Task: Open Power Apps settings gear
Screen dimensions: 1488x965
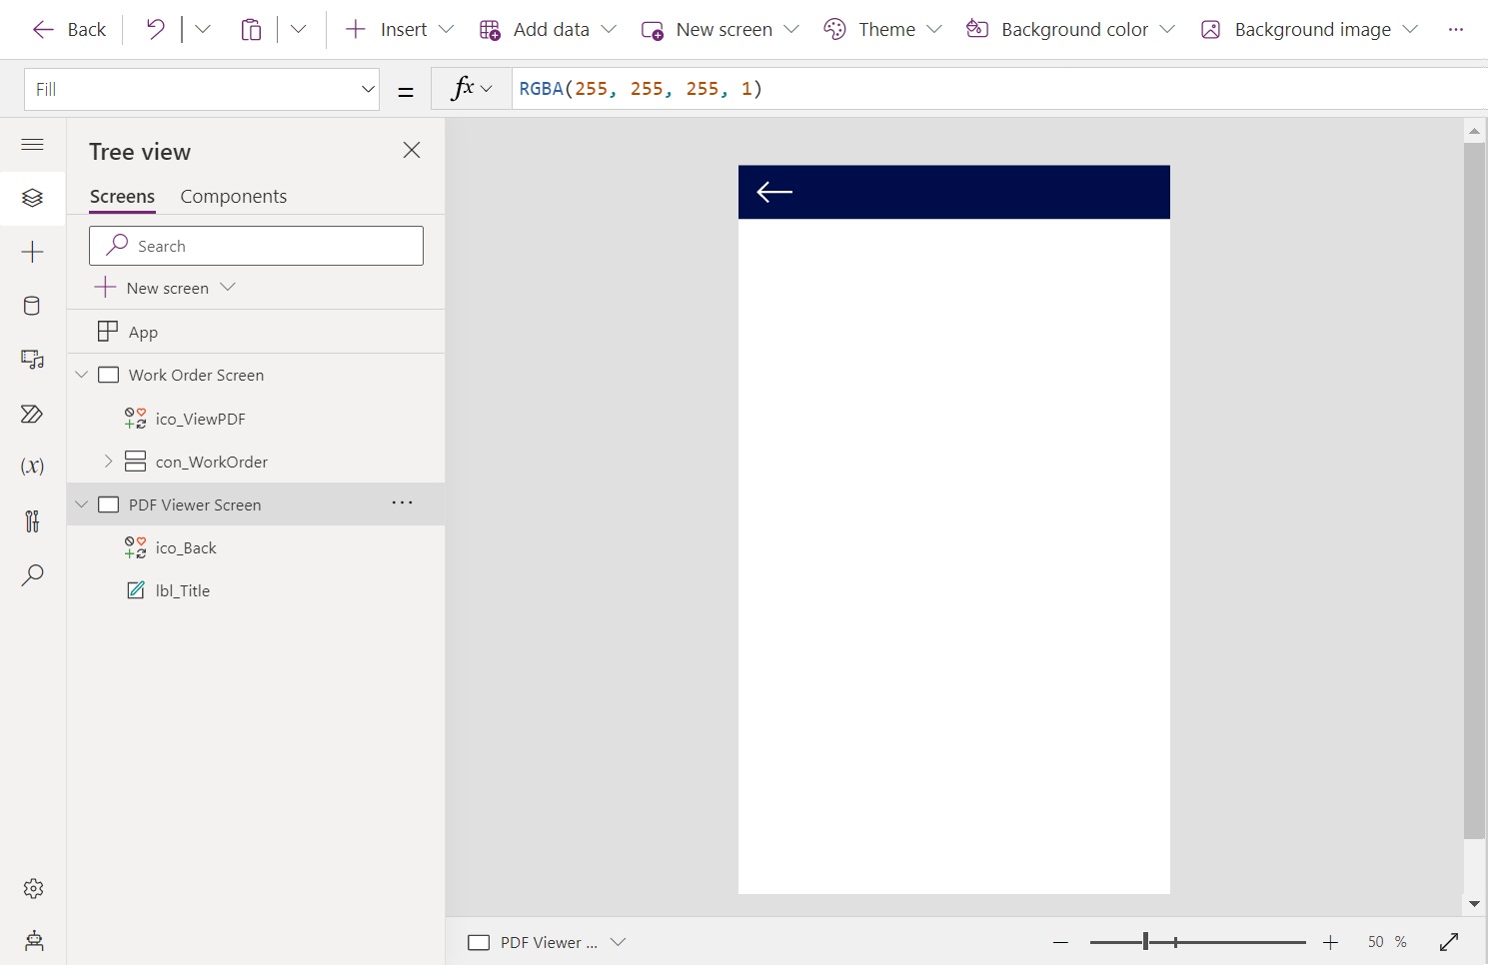Action: [x=32, y=888]
